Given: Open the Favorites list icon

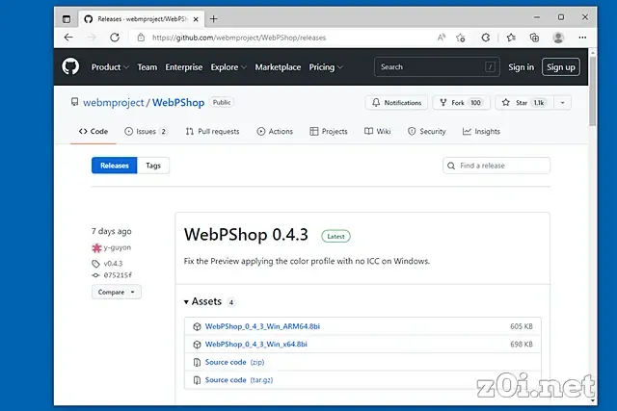Looking at the screenshot, I should (x=511, y=38).
